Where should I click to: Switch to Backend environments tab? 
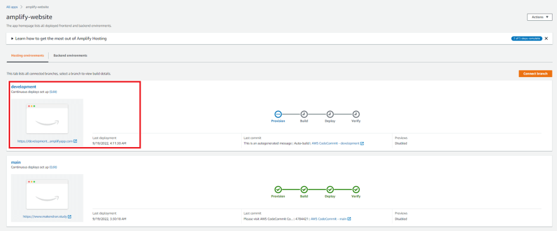coord(70,56)
